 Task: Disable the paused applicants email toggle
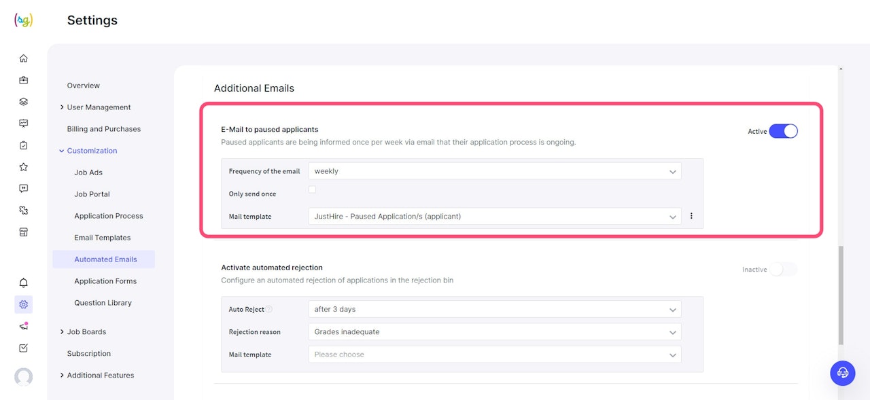(783, 131)
